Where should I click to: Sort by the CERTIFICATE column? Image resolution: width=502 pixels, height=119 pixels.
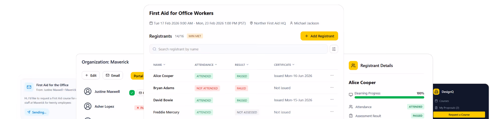tap(284, 65)
